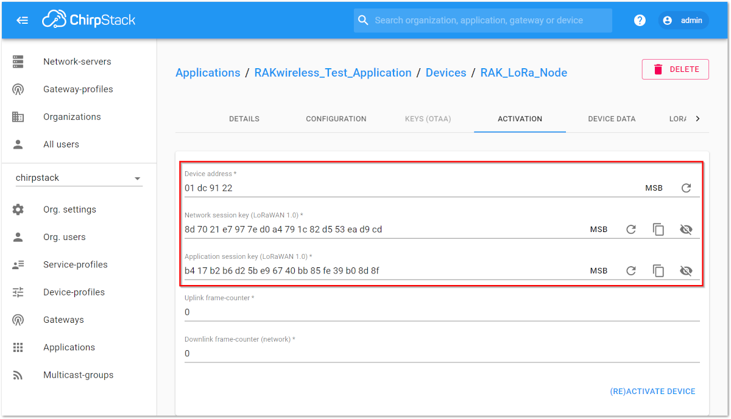Click the Network-servers sidebar icon

click(18, 62)
